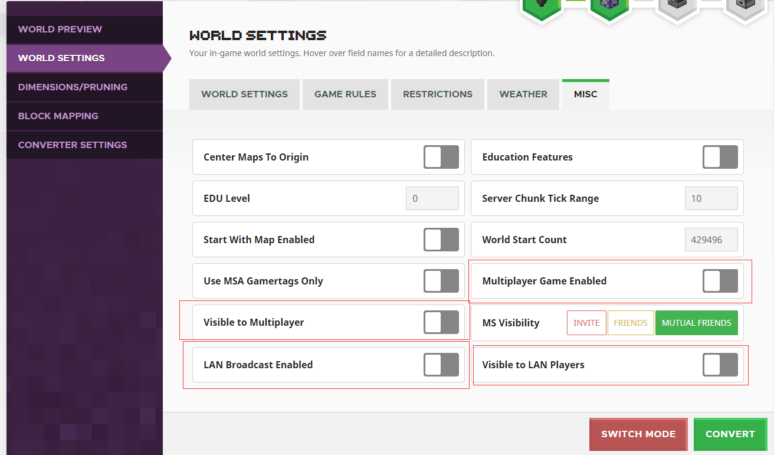The image size is (774, 455).
Task: Click the Switch Mode button
Action: pyautogui.click(x=638, y=434)
